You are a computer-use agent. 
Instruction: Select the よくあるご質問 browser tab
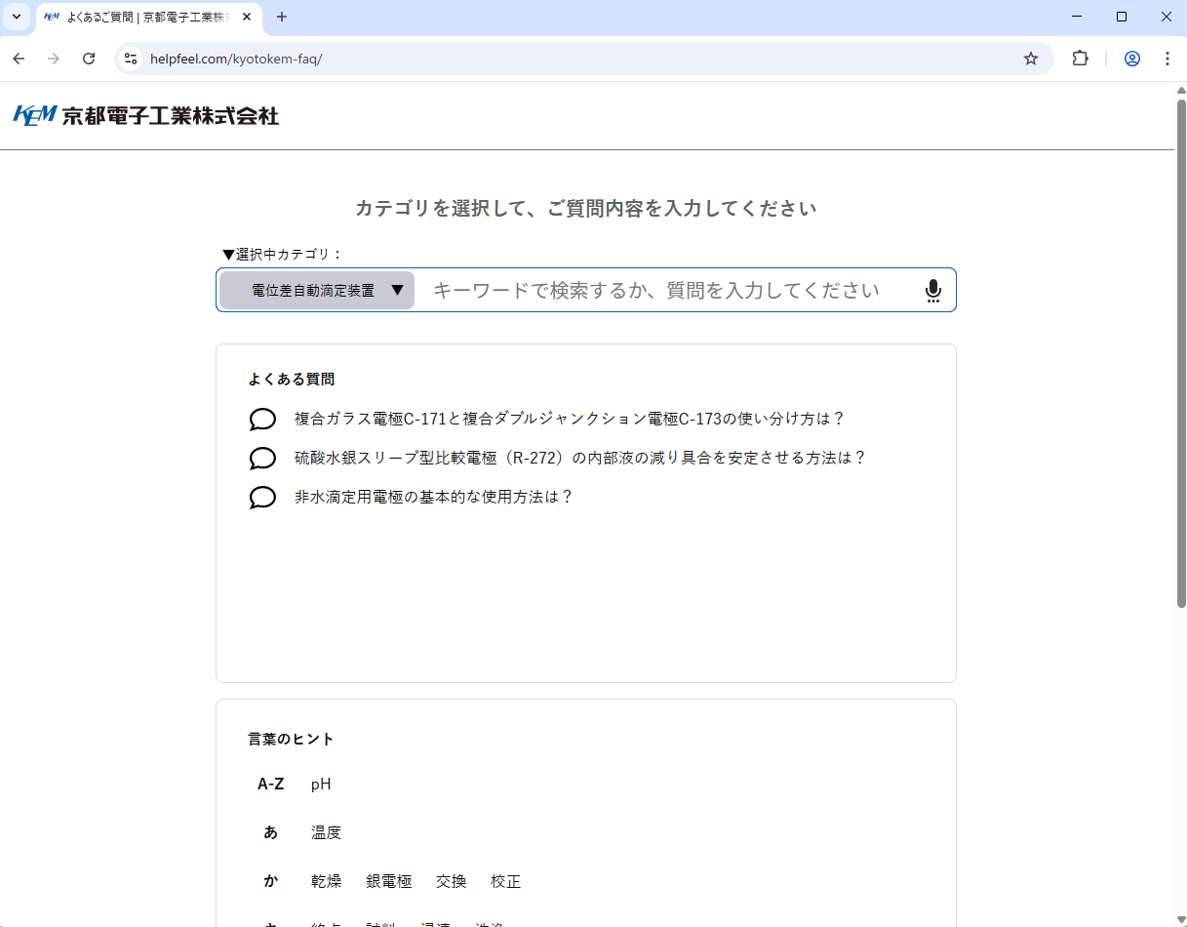(146, 18)
